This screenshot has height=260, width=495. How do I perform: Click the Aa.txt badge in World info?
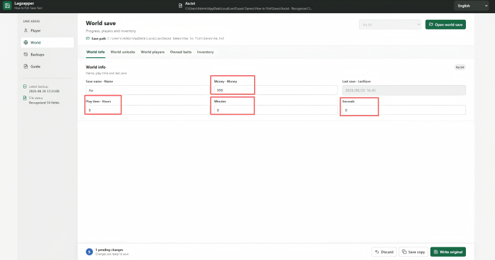click(459, 67)
